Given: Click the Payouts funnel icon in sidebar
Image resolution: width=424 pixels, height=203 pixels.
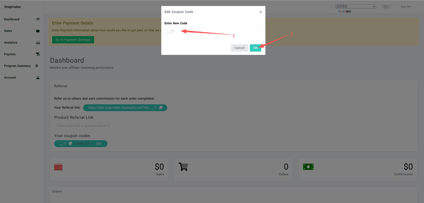Looking at the screenshot, I should [38, 54].
